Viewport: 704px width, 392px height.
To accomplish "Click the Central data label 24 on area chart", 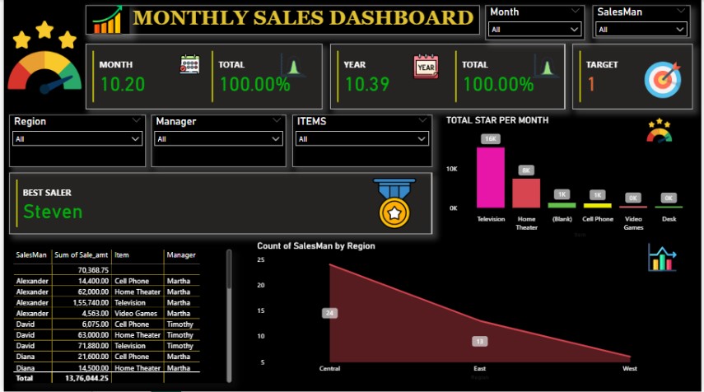I will tap(329, 313).
